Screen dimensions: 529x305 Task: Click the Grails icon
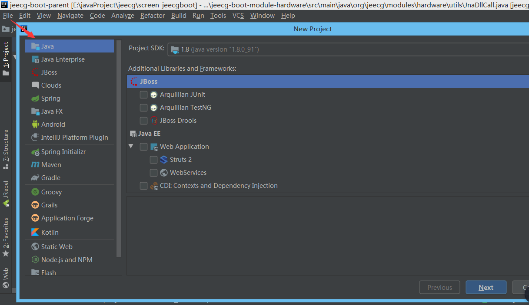tap(35, 205)
